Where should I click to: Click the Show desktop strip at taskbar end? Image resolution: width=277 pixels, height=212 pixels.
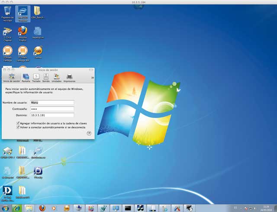275,208
